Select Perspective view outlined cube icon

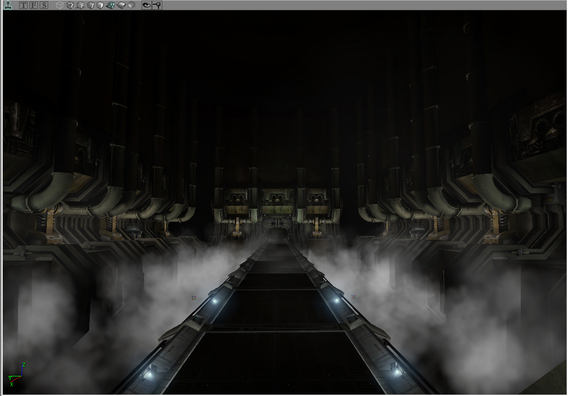click(60, 6)
